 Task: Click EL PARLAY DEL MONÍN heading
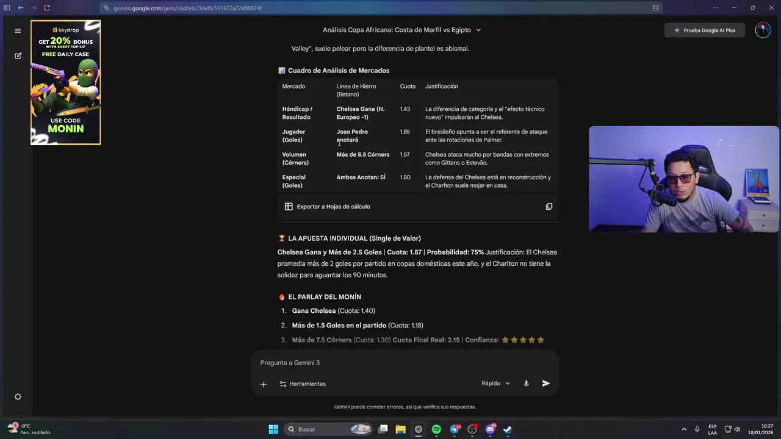click(x=325, y=297)
